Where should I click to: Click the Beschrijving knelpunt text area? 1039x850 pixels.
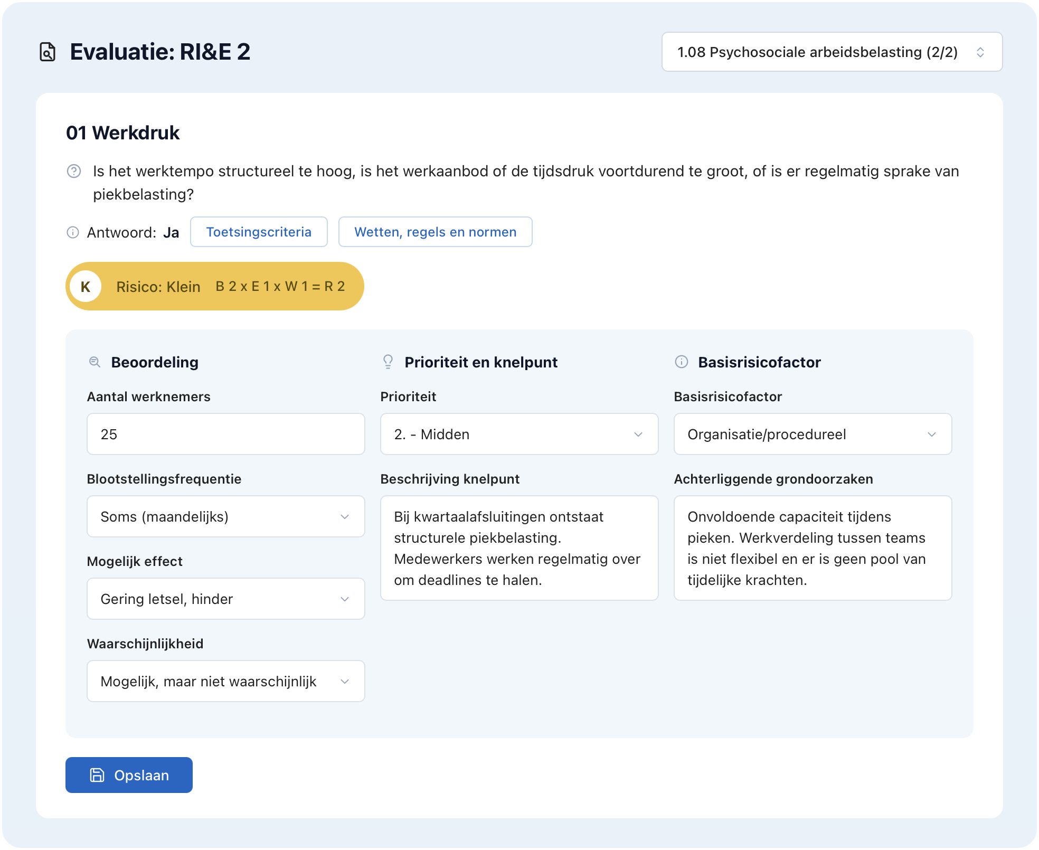coord(519,548)
